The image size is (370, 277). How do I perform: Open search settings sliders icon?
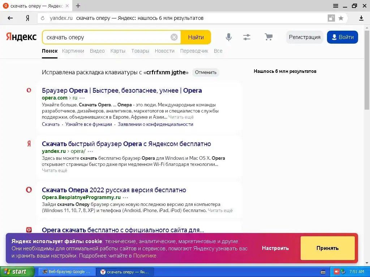(x=246, y=37)
